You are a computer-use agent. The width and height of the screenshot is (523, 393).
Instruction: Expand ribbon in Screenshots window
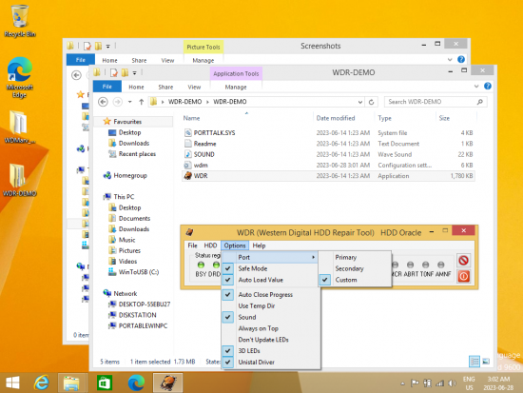click(450, 60)
